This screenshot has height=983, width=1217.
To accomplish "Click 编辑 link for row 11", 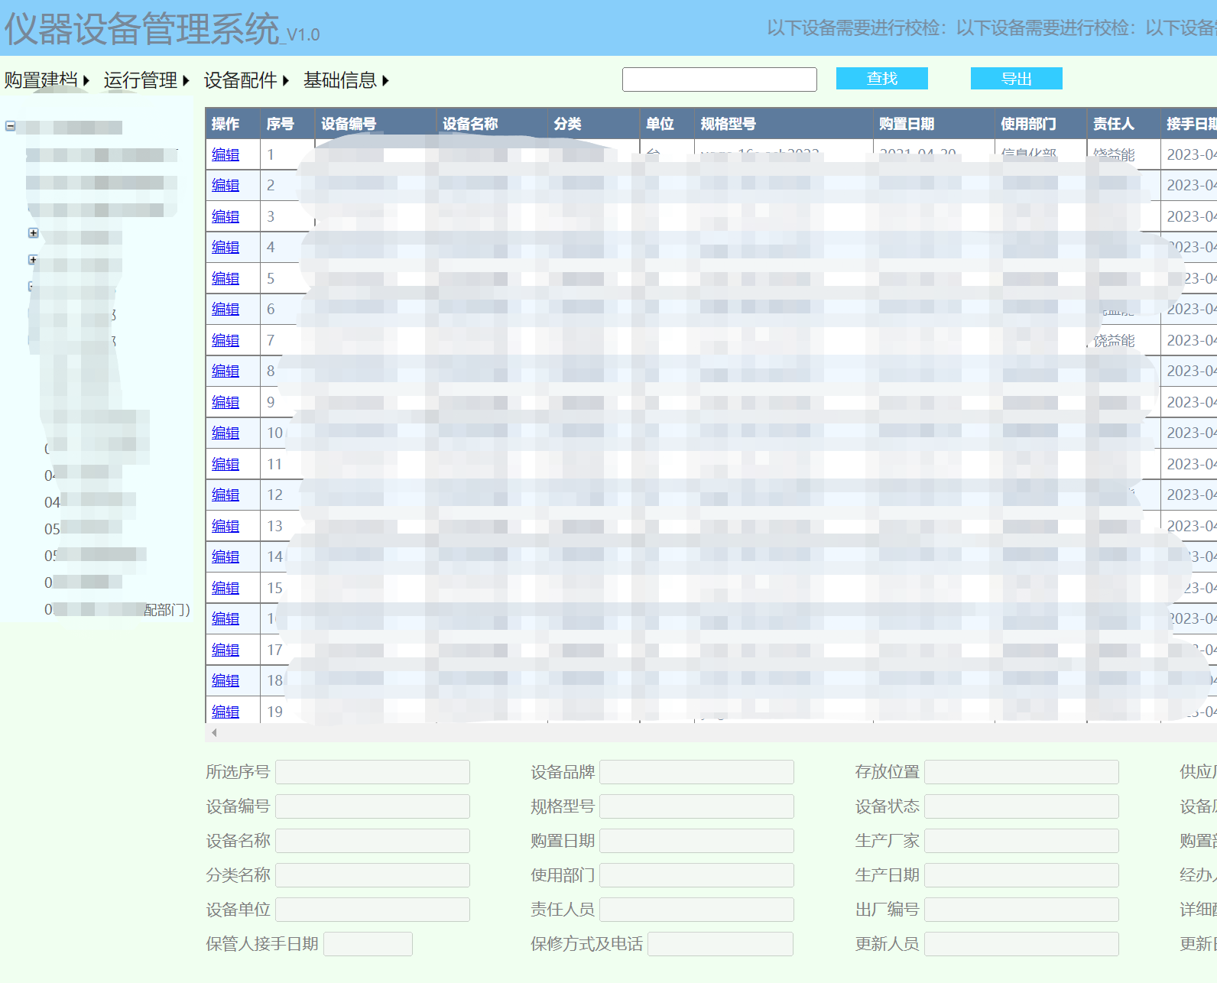I will coord(226,464).
